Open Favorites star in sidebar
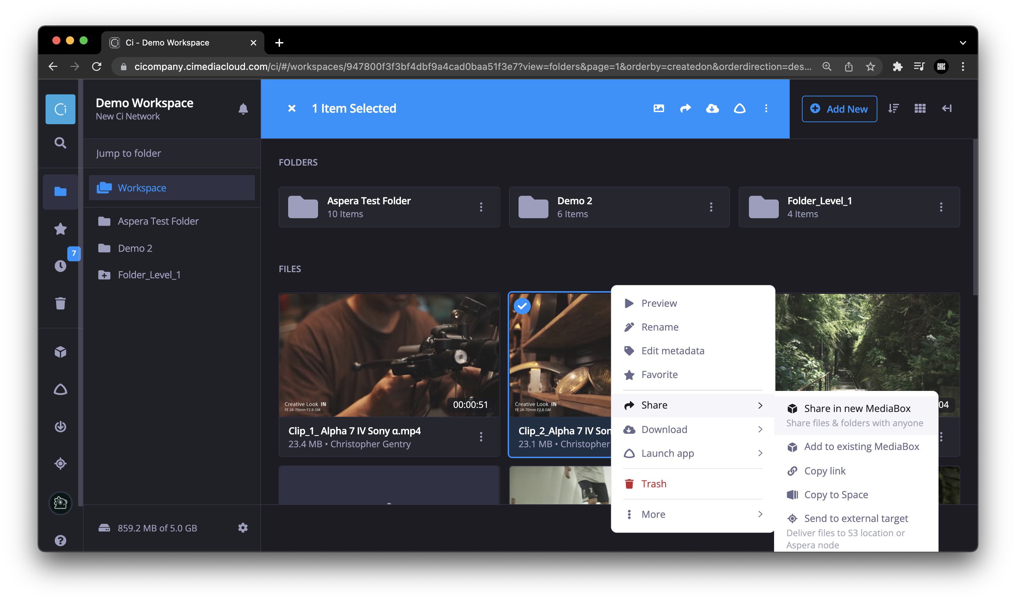Viewport: 1016px width, 602px height. click(60, 229)
